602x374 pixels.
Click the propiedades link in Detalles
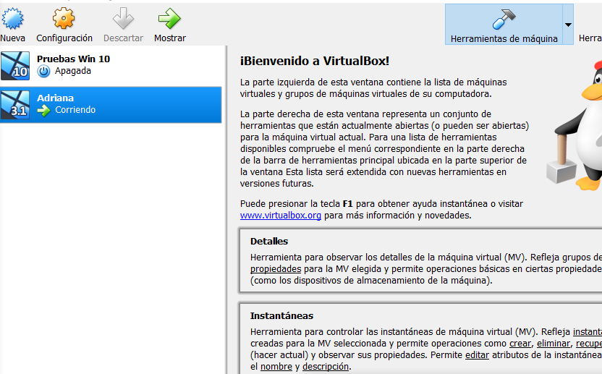276,268
